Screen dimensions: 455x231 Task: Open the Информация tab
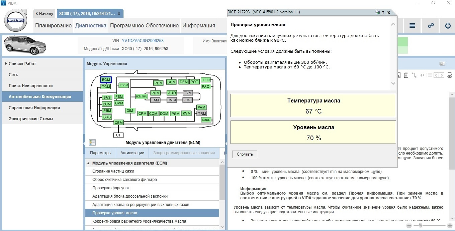pyautogui.click(x=199, y=25)
